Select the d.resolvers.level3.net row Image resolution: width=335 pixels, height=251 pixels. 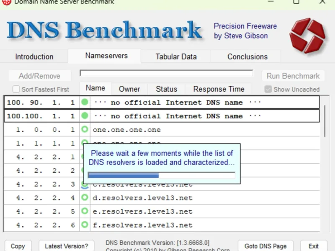click(162, 197)
